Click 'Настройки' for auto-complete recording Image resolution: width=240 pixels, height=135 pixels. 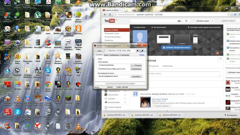tap(136, 76)
